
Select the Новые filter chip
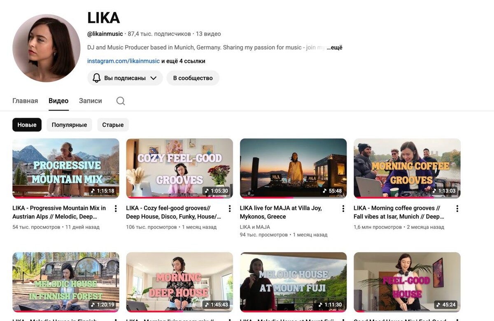(27, 125)
